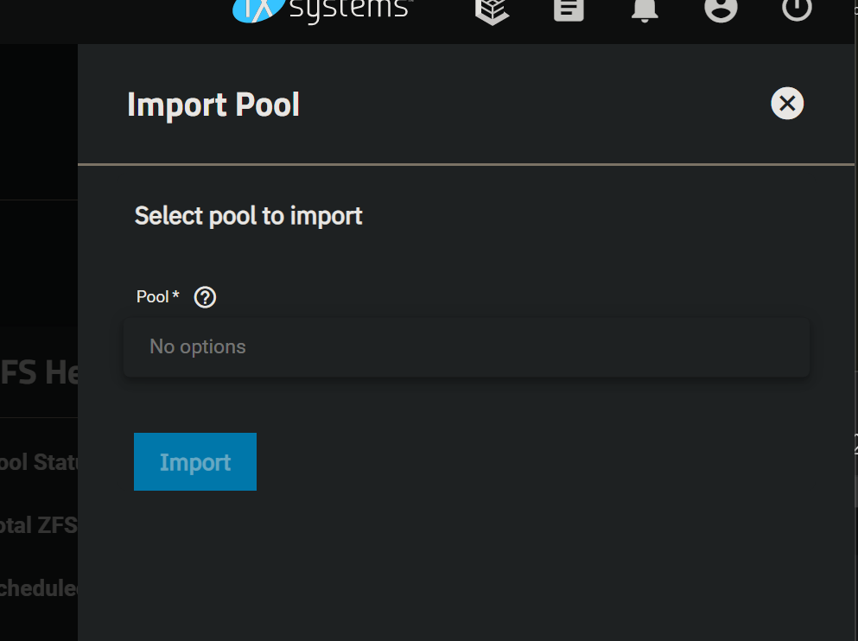Open the power menu icon
The width and height of the screenshot is (858, 641).
click(x=796, y=10)
